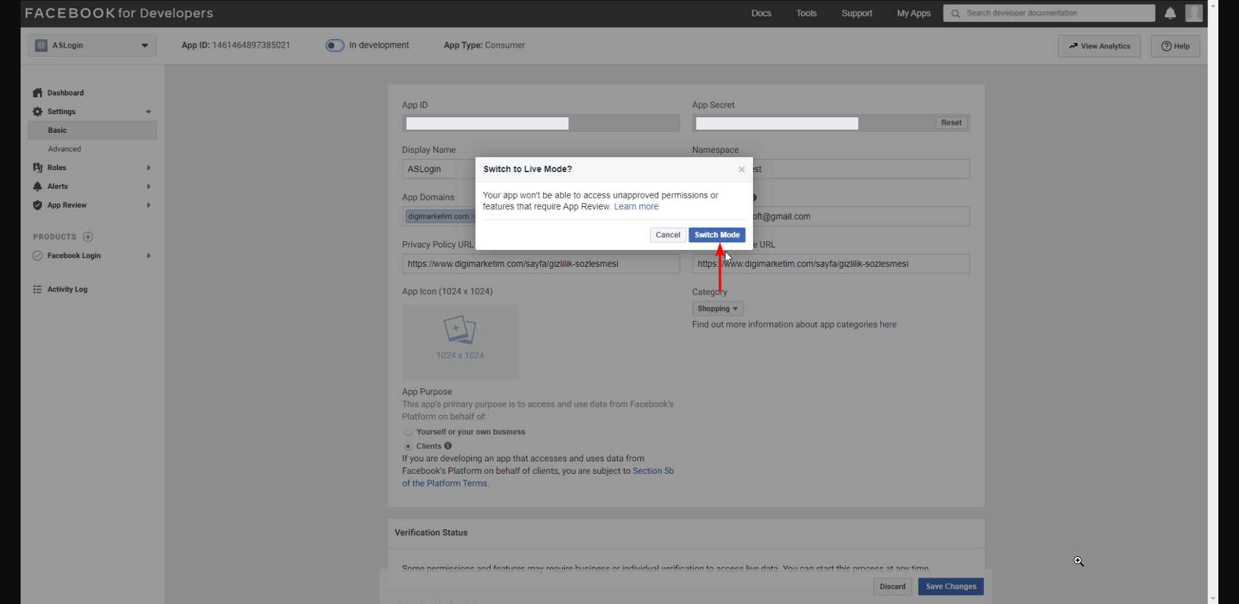
Task: Select Yourself or your own business option
Action: pyautogui.click(x=408, y=432)
